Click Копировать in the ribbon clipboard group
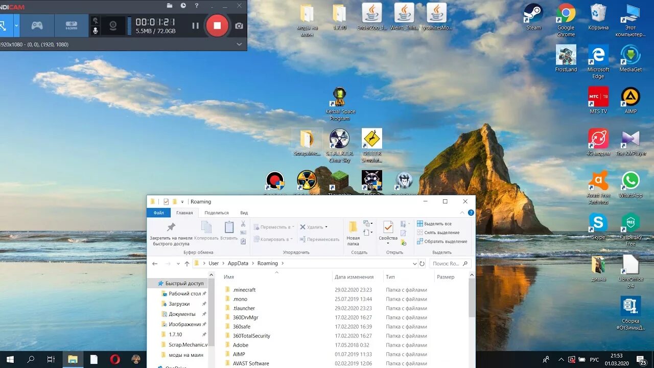The image size is (654, 368). point(206,231)
